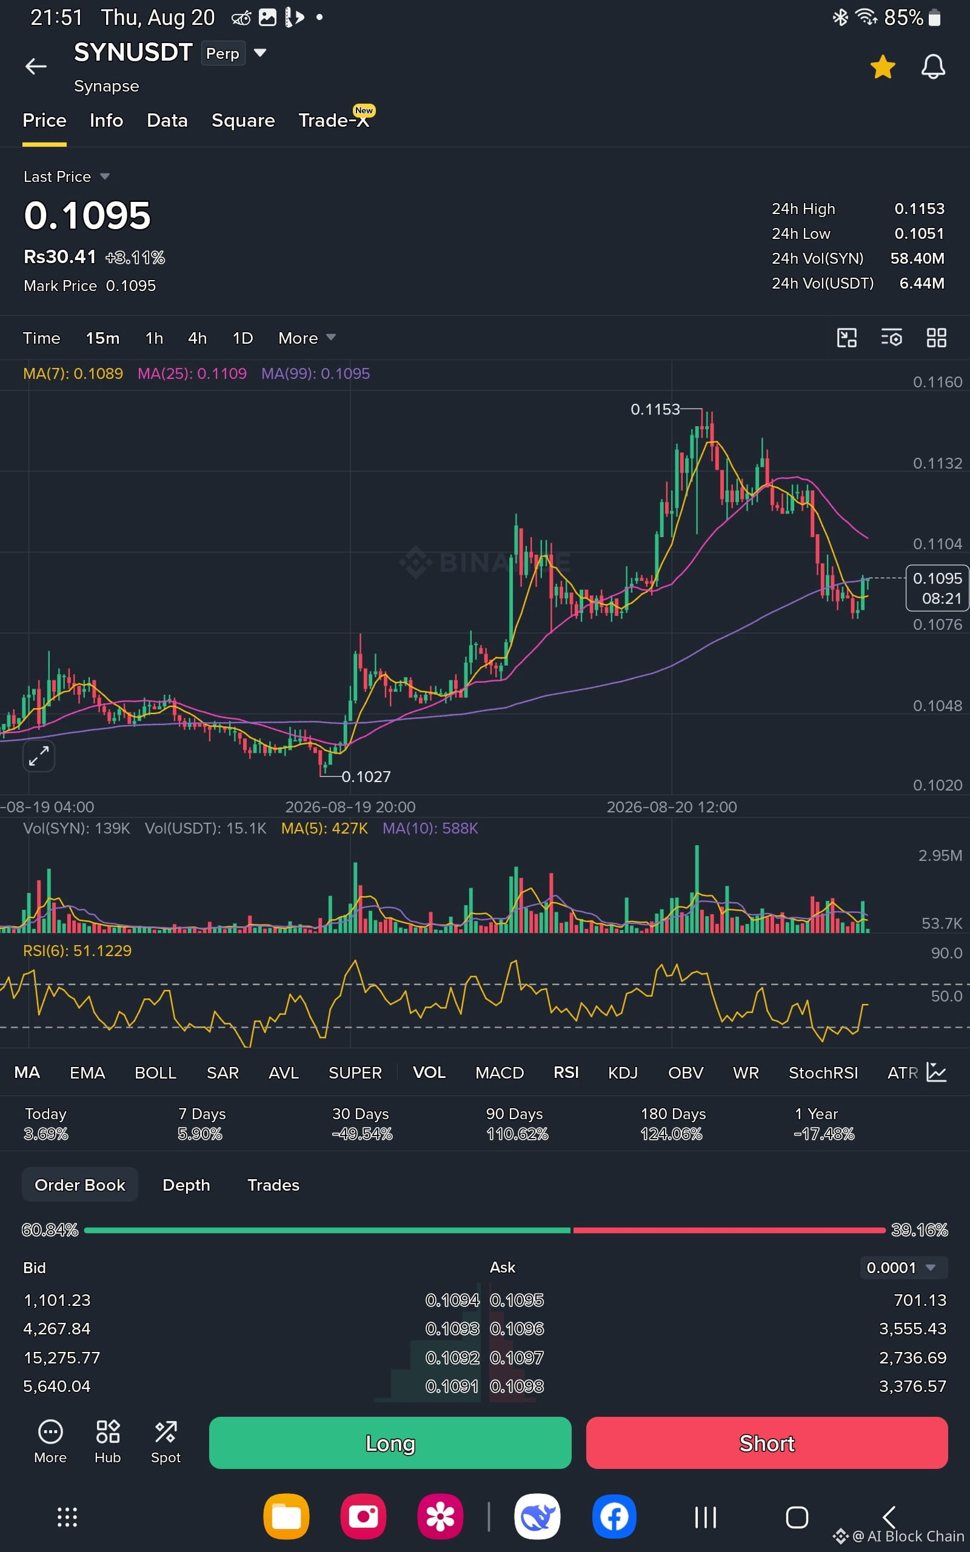This screenshot has width=970, height=1552.
Task: Open the yellow file manager app
Action: 286,1517
